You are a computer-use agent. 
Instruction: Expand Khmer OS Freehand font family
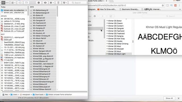point(107,33)
